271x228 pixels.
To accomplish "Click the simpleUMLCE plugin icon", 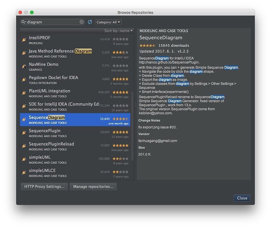I will (x=24, y=172).
